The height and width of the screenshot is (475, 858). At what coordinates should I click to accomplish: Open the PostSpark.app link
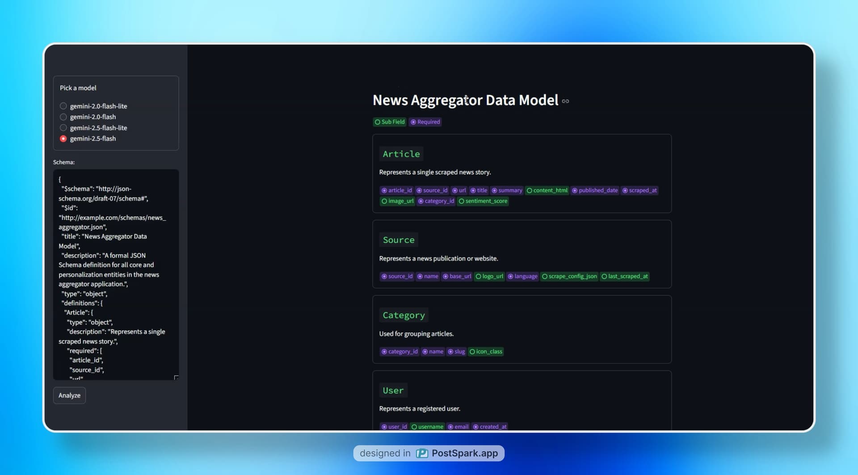tap(464, 453)
